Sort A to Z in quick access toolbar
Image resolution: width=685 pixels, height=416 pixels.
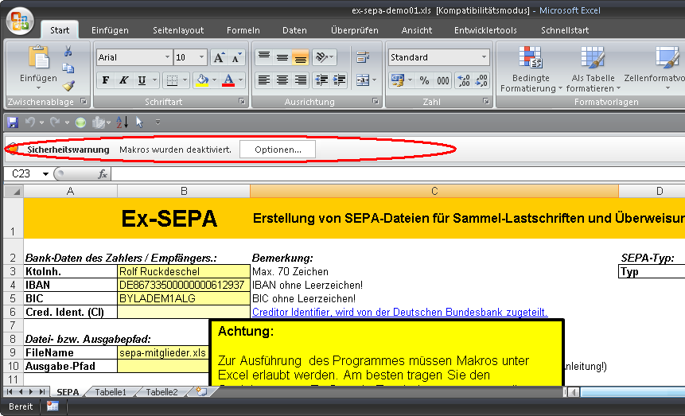[x=122, y=122]
